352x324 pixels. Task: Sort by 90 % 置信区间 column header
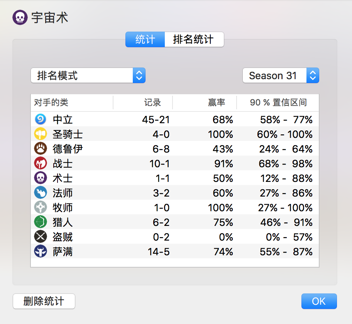click(x=278, y=103)
